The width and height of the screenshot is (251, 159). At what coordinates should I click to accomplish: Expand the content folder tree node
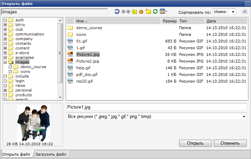point(5,48)
